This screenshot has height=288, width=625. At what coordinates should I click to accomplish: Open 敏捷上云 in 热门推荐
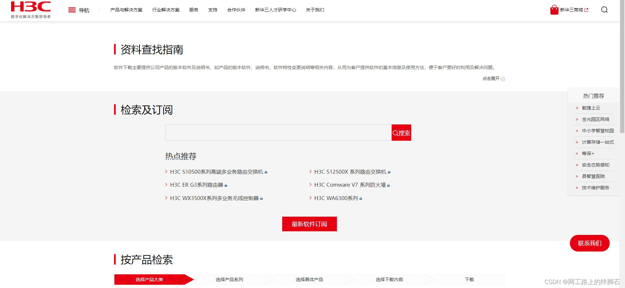(x=591, y=108)
